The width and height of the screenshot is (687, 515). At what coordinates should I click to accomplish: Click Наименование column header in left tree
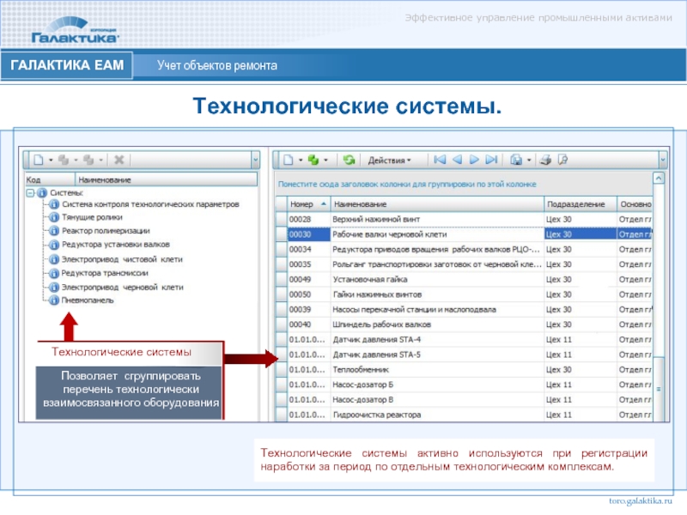[x=166, y=179]
